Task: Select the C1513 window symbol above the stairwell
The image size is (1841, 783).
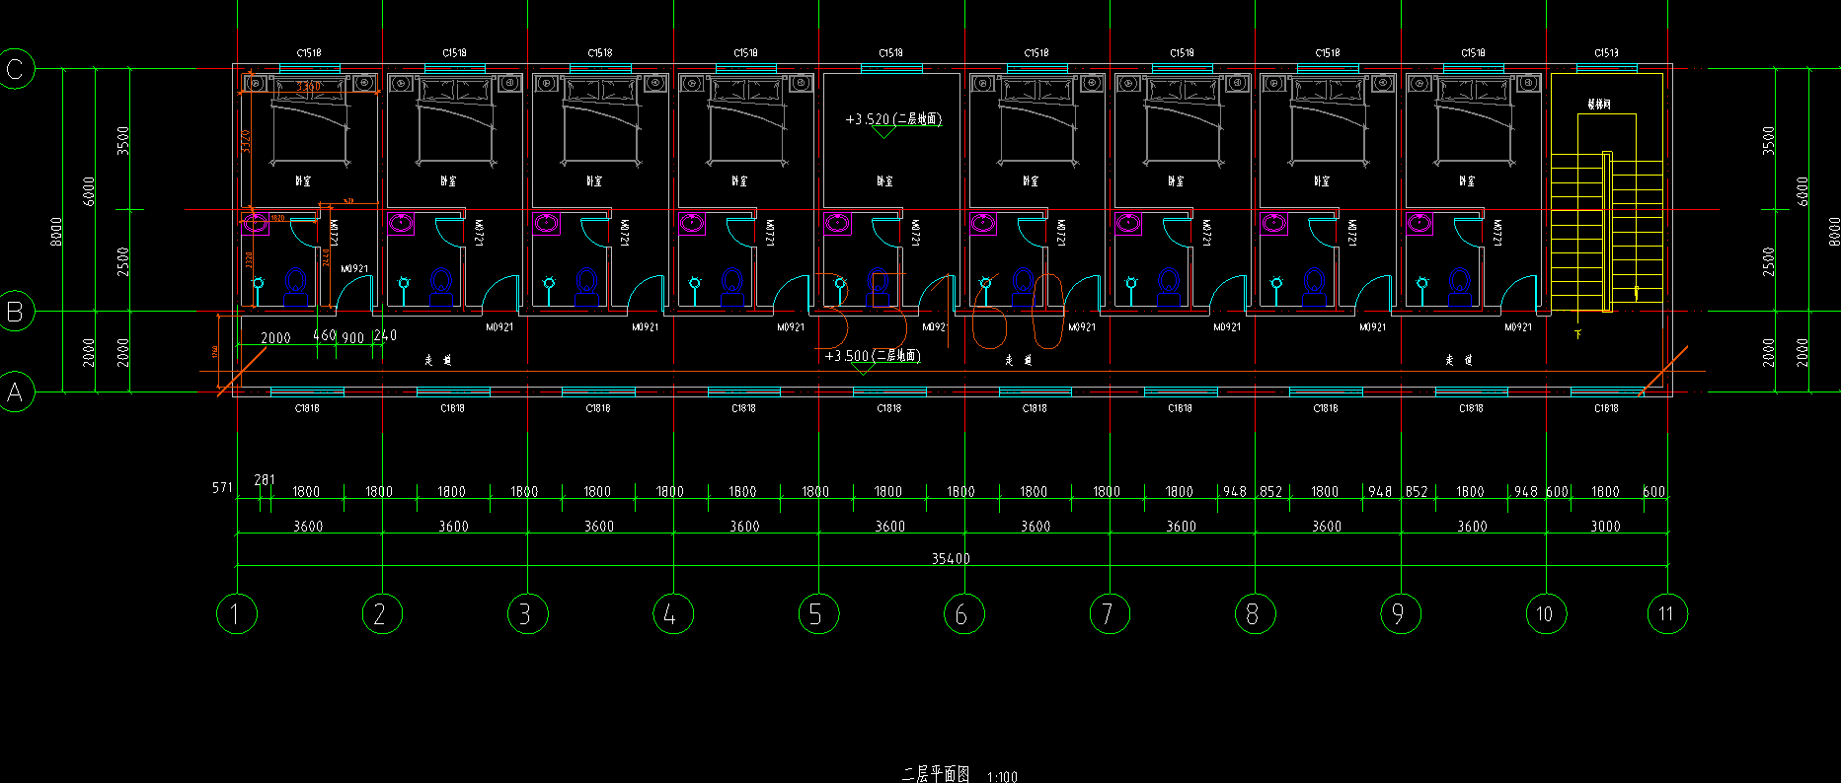Action: coord(1606,69)
